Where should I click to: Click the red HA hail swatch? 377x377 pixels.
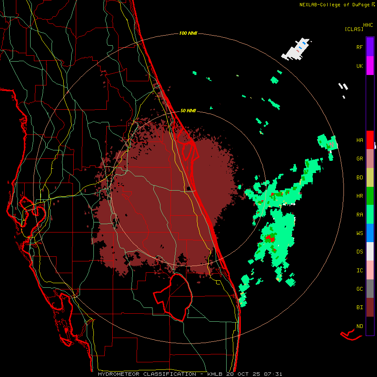coord(370,140)
